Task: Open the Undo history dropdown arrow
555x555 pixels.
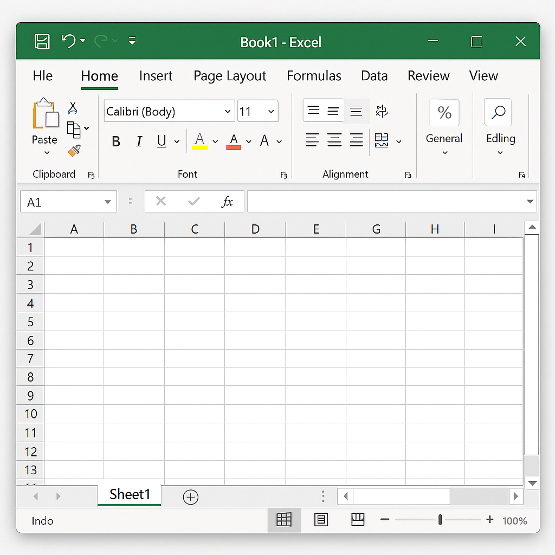Action: [83, 41]
